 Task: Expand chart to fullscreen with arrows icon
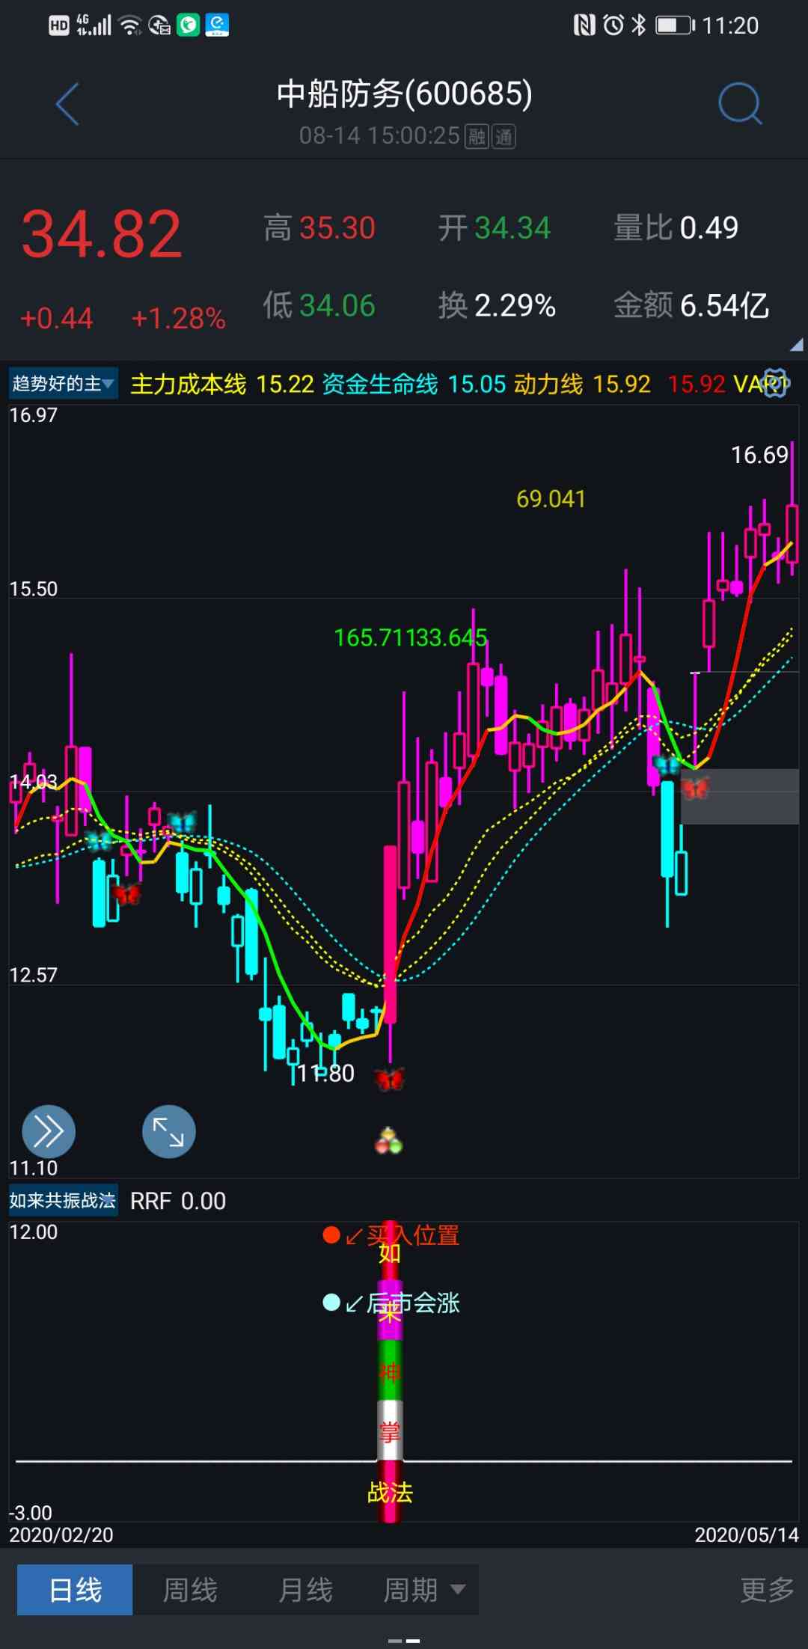[x=168, y=1131]
